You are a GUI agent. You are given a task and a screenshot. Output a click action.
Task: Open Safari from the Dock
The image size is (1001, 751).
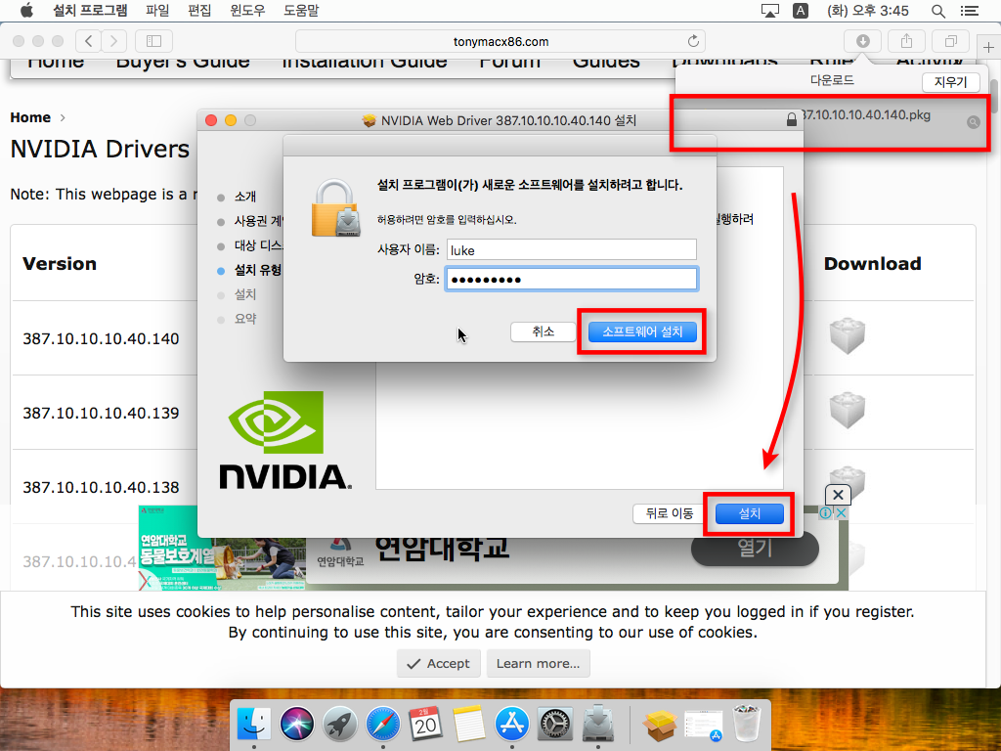(x=383, y=725)
